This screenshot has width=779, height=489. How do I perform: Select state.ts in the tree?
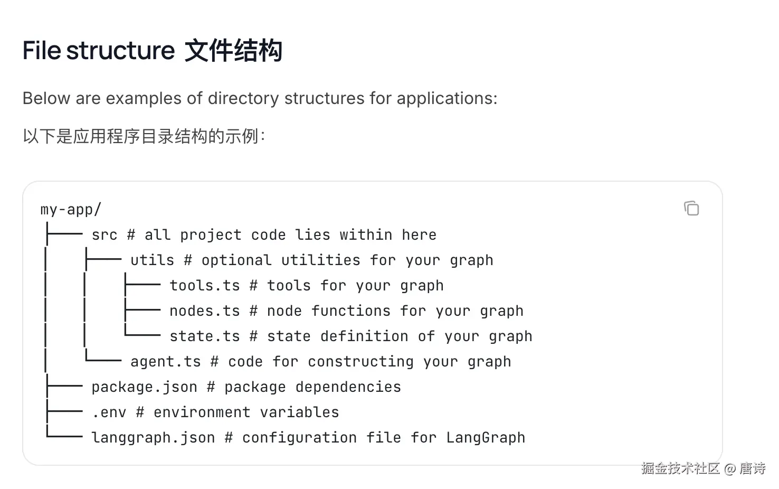tap(205, 336)
